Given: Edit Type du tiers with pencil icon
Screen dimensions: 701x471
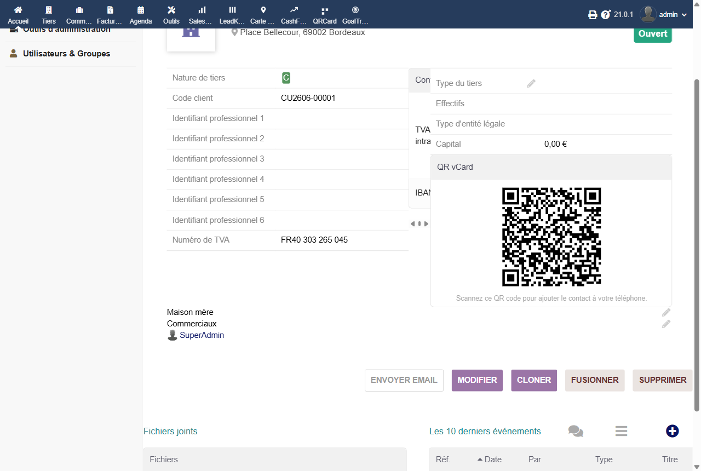Looking at the screenshot, I should click(531, 83).
